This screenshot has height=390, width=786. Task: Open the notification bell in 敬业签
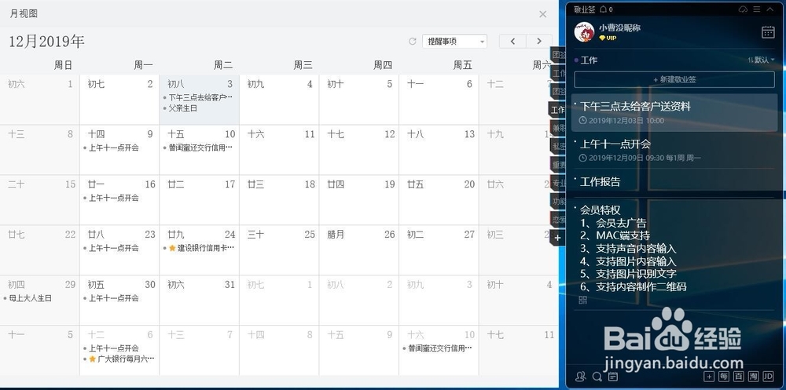pos(604,9)
